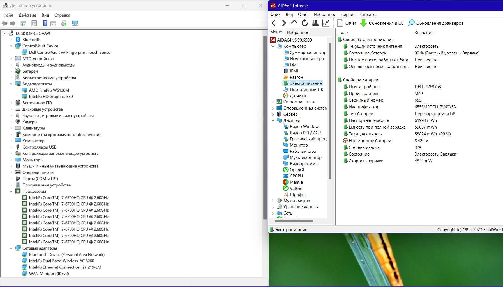Select Intel(R) Ethernet Connection (2) I219-LM
Image resolution: width=503 pixels, height=287 pixels.
pyautogui.click(x=65, y=267)
